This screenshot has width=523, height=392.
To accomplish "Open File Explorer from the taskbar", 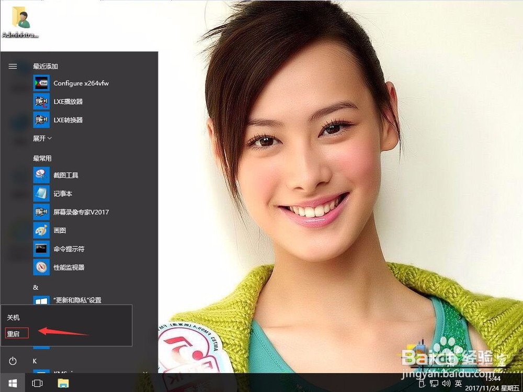I will (x=63, y=383).
